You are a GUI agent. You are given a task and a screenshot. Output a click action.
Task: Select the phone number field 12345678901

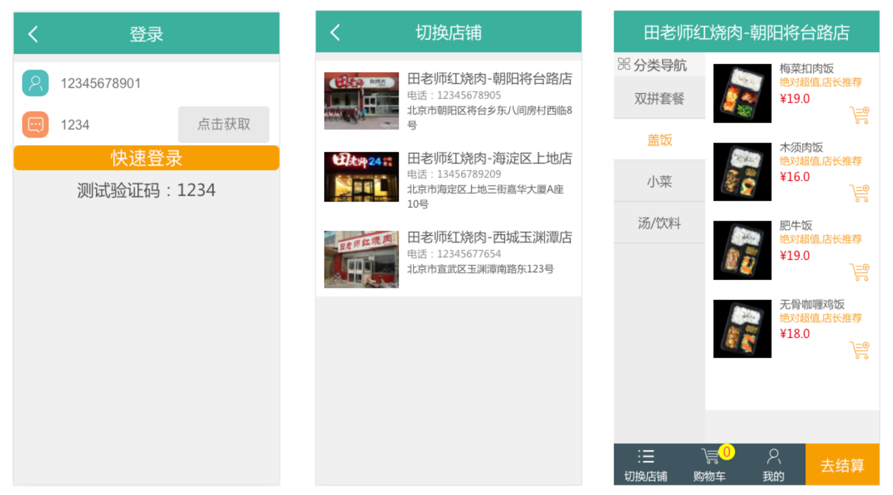[x=101, y=84]
